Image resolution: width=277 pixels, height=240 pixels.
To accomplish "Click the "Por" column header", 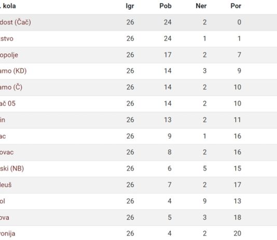I will [236, 6].
